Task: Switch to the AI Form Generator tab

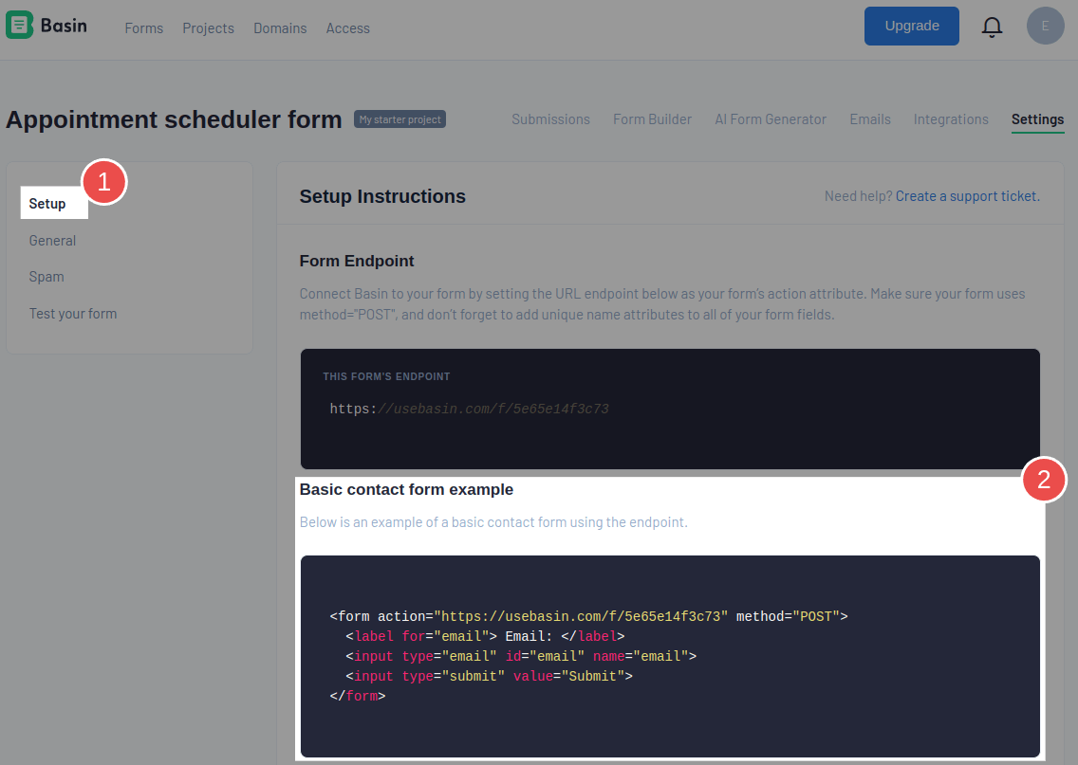Action: (x=771, y=118)
